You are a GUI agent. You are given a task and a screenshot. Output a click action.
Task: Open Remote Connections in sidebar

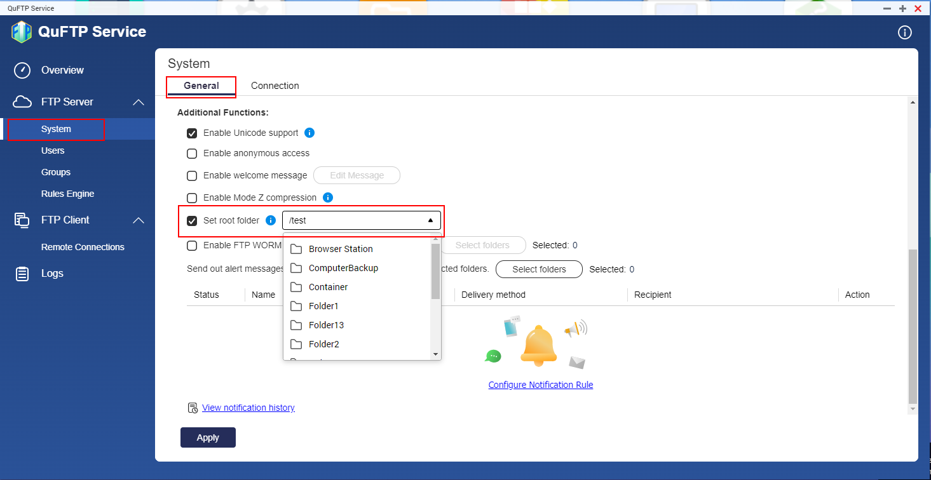[83, 247]
